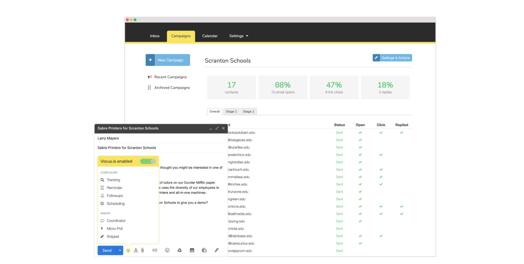The image size is (524, 264).
Task: Toggle confidential mode lock-clock icon
Action: 204,250
